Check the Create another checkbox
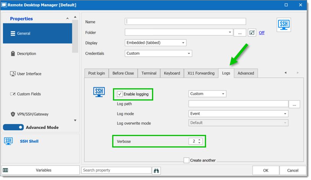The height and width of the screenshot is (180, 311). click(186, 160)
